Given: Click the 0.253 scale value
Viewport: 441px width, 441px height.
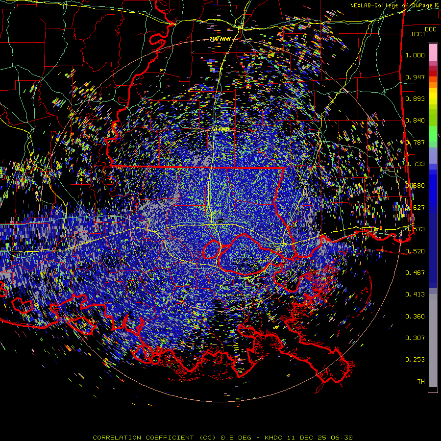Looking at the screenshot, I should [415, 360].
